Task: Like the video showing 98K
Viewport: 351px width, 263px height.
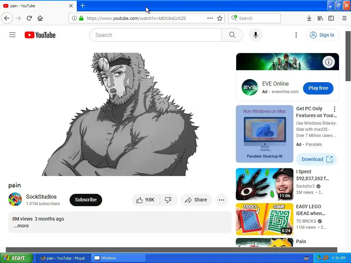Action: point(146,200)
